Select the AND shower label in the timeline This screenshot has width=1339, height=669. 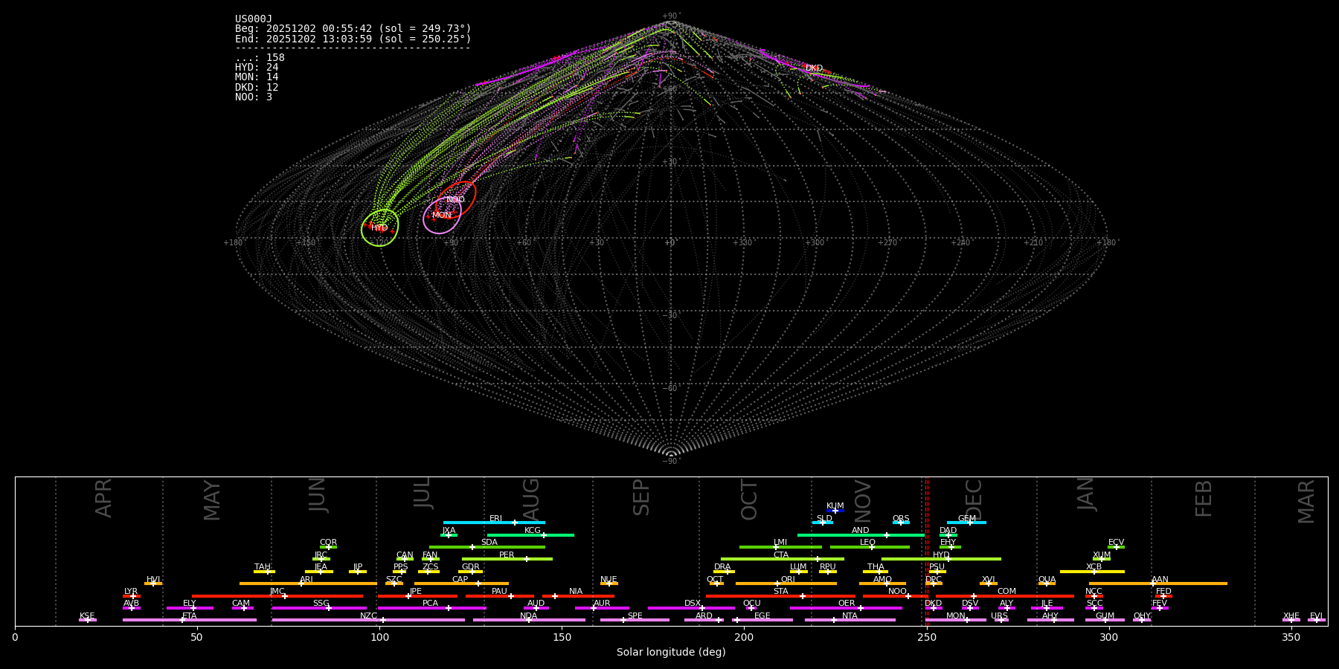click(x=860, y=531)
